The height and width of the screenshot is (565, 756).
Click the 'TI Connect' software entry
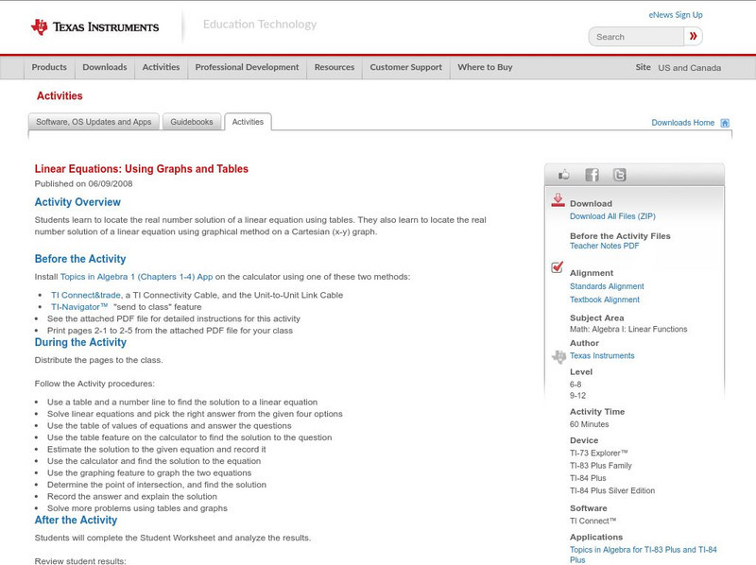(593, 522)
